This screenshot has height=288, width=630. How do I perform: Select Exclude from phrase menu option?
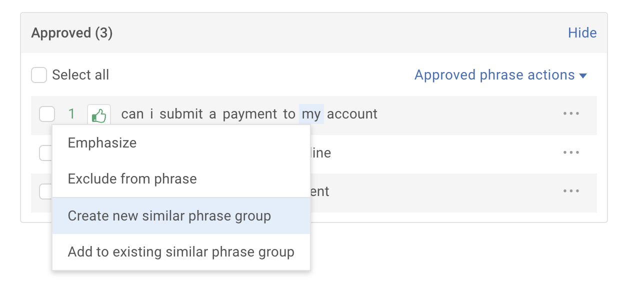[x=132, y=179]
